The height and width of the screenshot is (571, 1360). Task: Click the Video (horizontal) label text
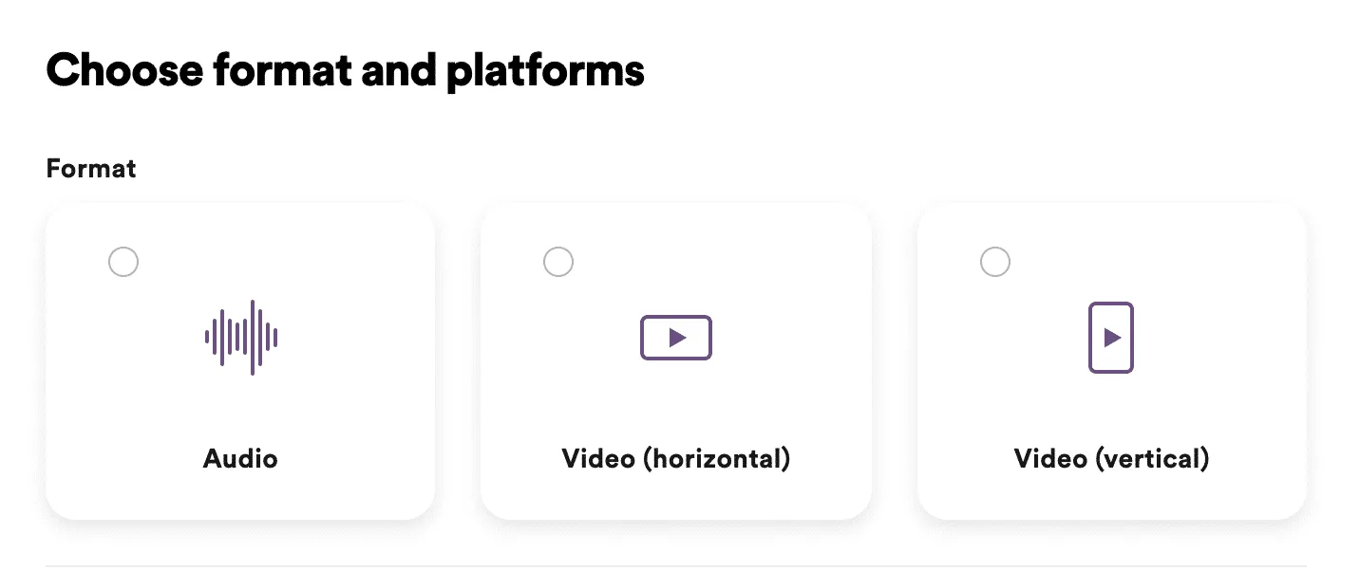pos(675,458)
